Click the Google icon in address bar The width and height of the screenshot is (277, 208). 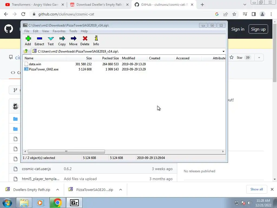click(217, 14)
